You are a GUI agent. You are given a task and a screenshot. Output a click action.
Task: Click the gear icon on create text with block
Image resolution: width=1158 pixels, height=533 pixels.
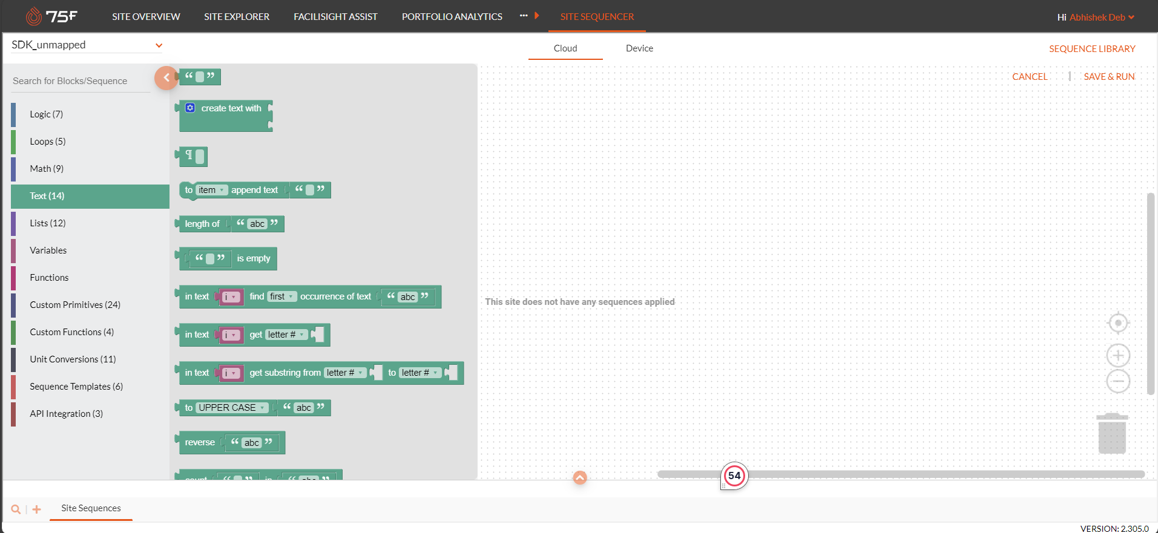190,108
